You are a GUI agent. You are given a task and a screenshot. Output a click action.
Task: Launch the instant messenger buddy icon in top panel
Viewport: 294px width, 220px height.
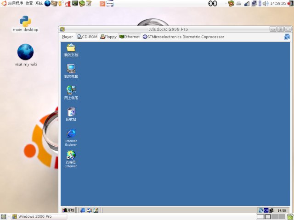61,3
